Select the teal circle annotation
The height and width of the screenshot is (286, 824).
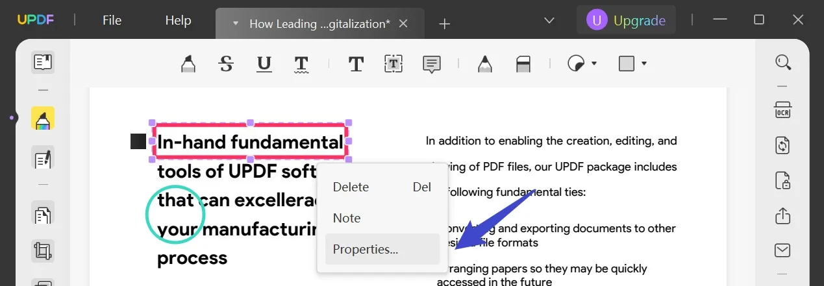(175, 213)
